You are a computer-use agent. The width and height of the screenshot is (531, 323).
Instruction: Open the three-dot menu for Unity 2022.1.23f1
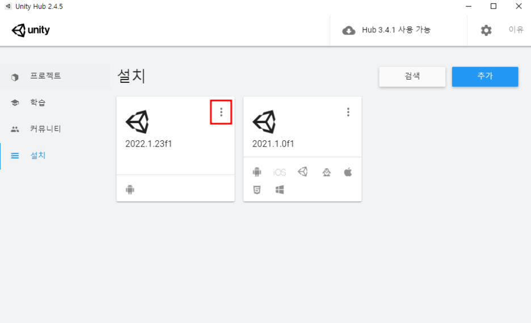221,112
